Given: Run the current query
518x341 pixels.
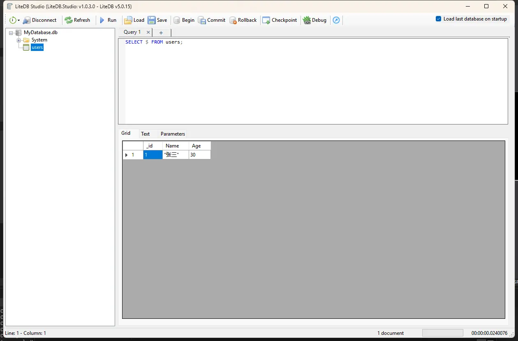Looking at the screenshot, I should pos(108,20).
